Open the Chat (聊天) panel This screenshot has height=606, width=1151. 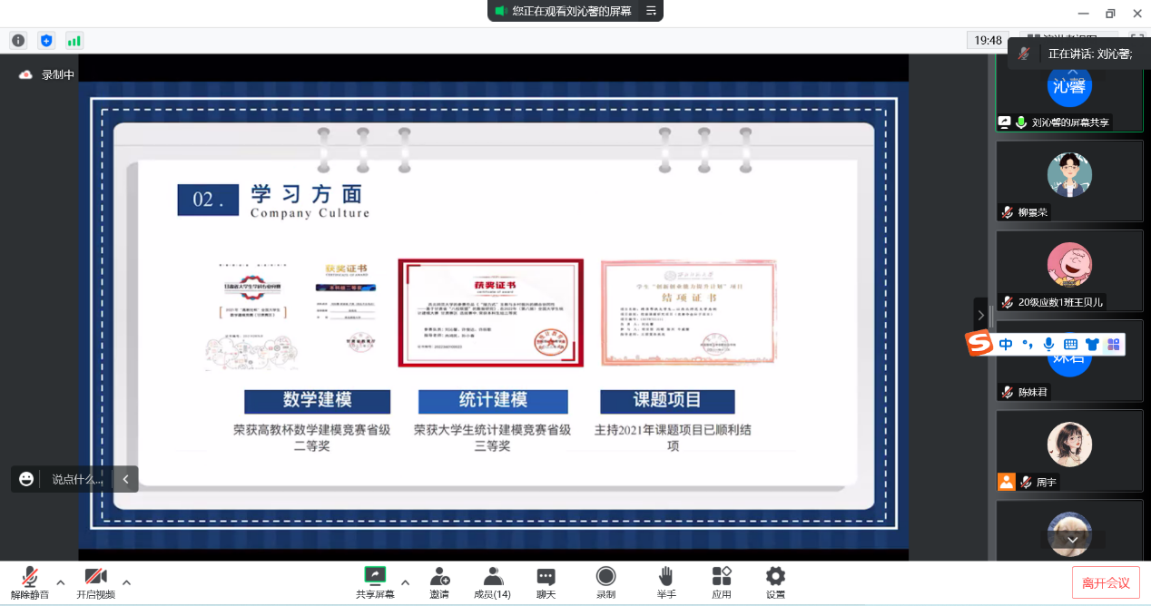pyautogui.click(x=546, y=582)
